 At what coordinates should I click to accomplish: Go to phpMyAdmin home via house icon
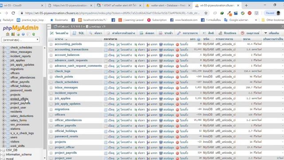(x=8, y=34)
